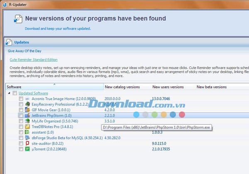Screen dimensions: 249x174
Task: Open the Updated Software link
Action: point(33,93)
